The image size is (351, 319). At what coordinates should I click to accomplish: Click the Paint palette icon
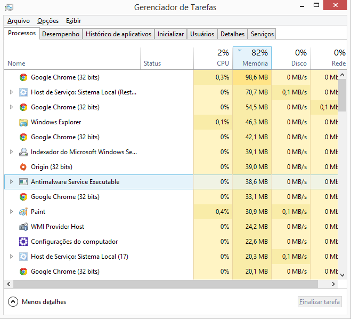click(23, 212)
